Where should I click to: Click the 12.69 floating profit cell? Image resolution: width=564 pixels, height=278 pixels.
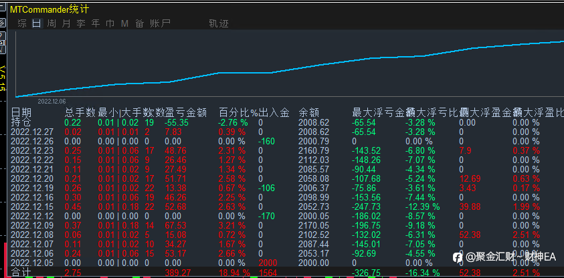coord(470,178)
